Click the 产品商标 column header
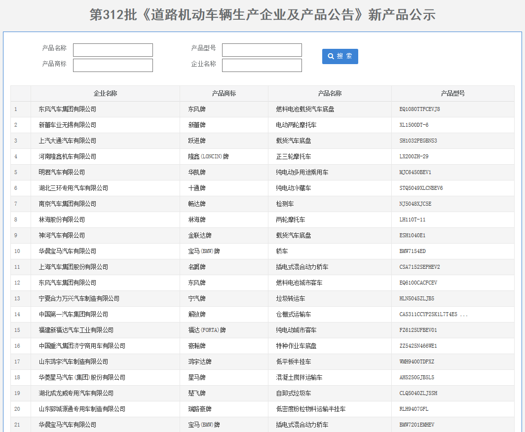Viewport: 525px width, 432px height. 224,93
